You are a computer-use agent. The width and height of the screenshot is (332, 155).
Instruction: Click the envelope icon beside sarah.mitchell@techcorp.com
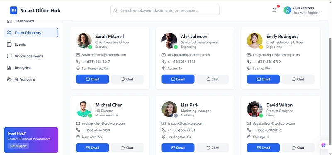[x=78, y=55]
